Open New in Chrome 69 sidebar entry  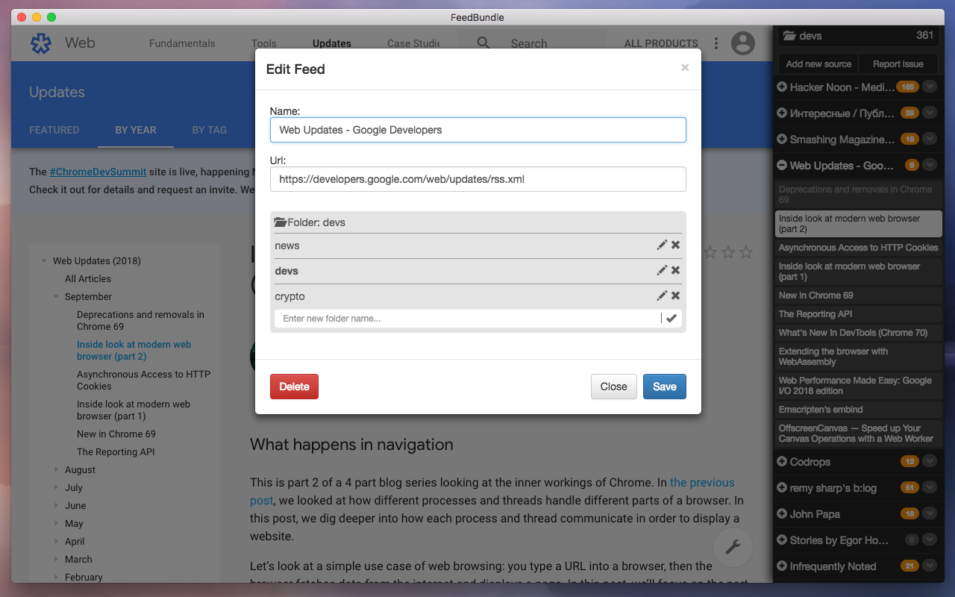(858, 296)
